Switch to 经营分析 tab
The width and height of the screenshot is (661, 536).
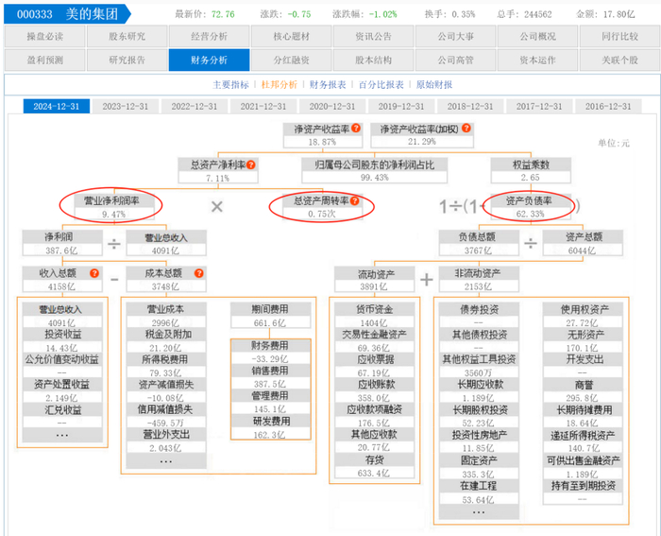209,36
